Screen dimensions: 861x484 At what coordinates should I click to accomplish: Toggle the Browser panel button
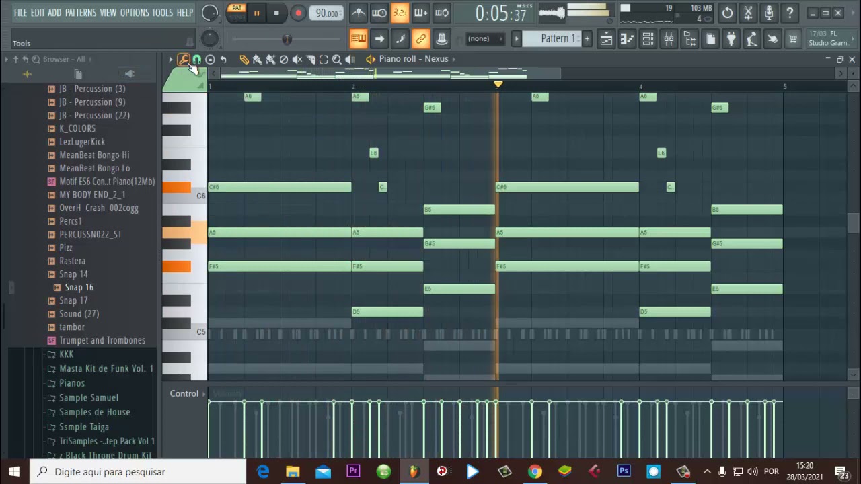click(x=689, y=39)
